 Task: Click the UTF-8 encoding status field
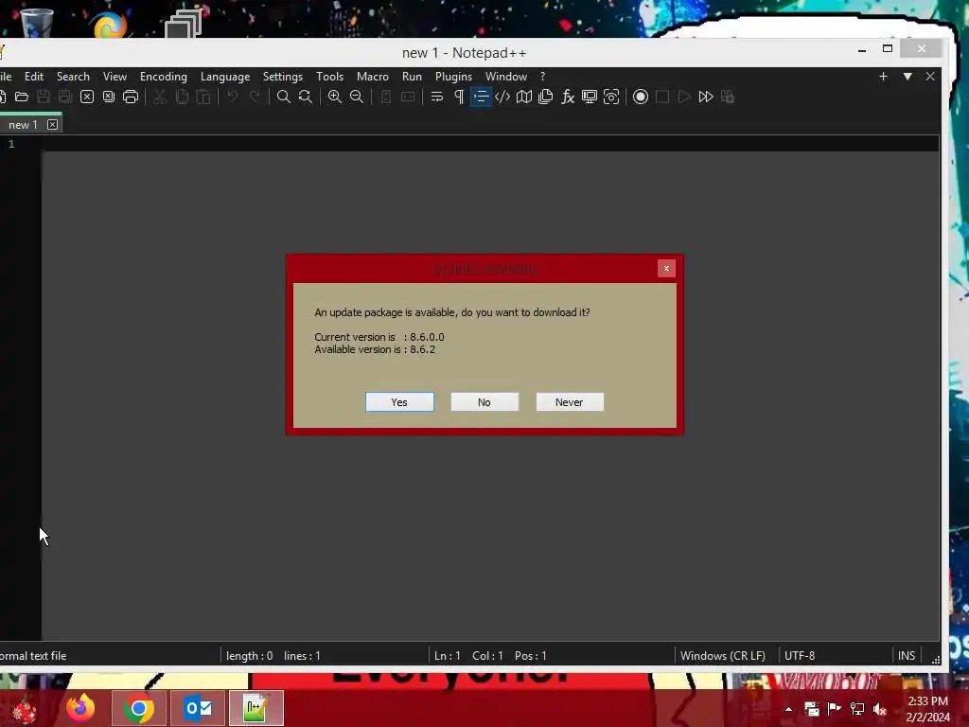tap(800, 655)
